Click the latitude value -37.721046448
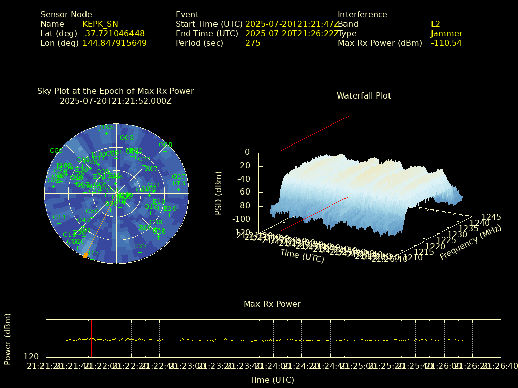Image resolution: width=518 pixels, height=388 pixels. 113,33
